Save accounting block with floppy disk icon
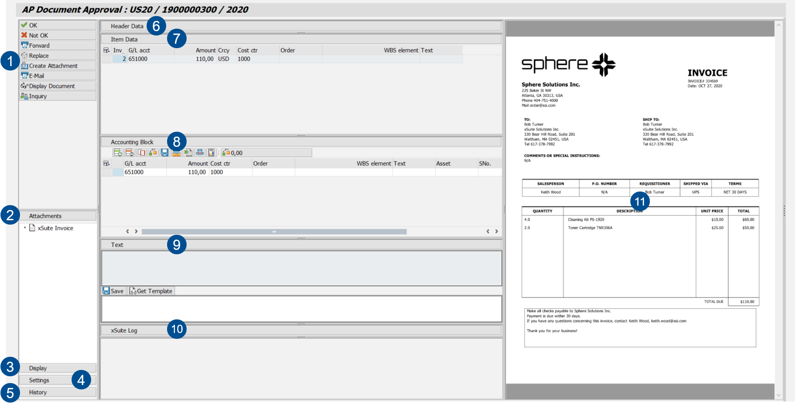This screenshot has height=403, width=795. 165,153
